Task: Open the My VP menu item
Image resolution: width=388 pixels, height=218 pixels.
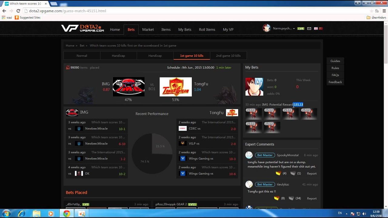Action: (x=228, y=29)
